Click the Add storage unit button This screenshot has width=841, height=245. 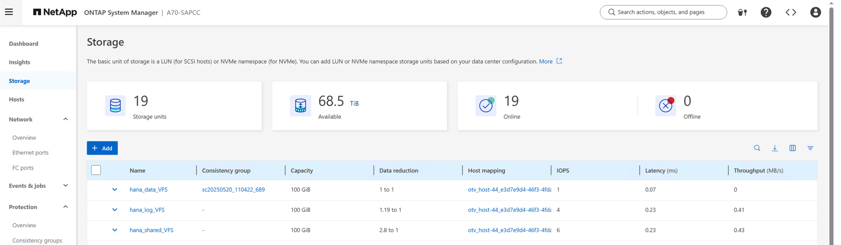102,148
